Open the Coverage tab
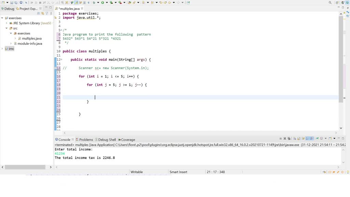This screenshot has width=350, height=197. (x=126, y=140)
